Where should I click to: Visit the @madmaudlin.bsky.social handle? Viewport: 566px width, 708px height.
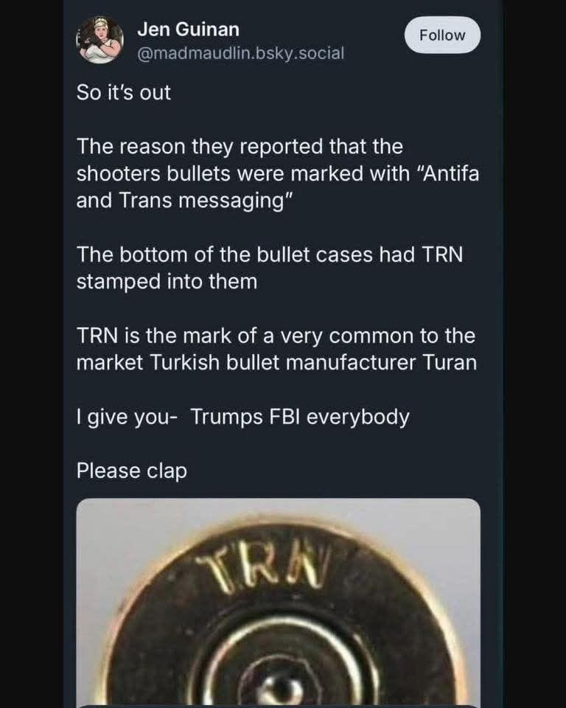click(x=240, y=53)
